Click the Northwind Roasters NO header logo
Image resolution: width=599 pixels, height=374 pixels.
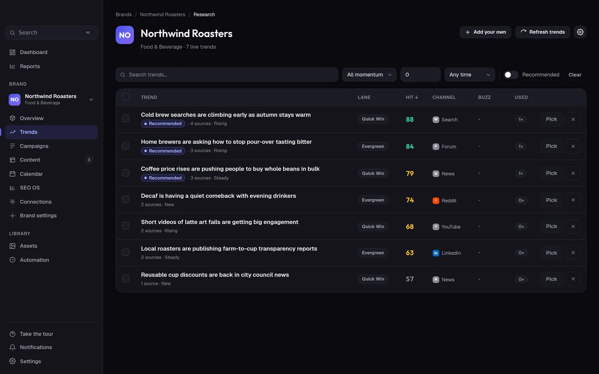(x=125, y=35)
